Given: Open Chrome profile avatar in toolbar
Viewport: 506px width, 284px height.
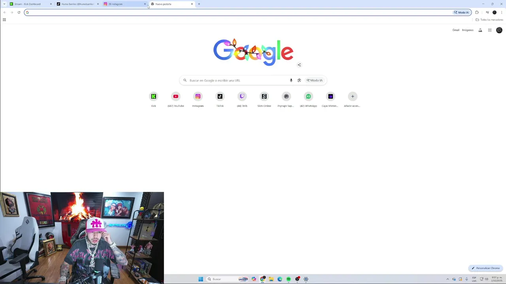Looking at the screenshot, I should (495, 12).
